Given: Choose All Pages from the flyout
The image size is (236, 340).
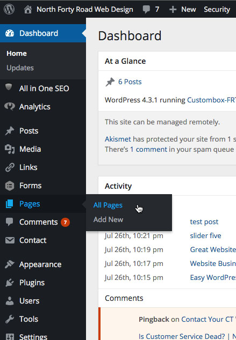Looking at the screenshot, I should [x=108, y=205].
